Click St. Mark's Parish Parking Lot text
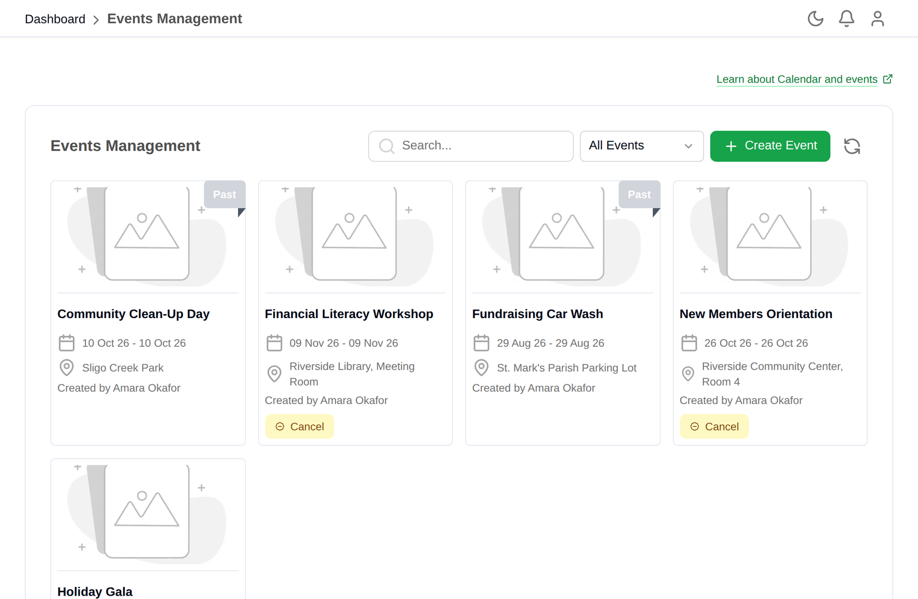 click(567, 367)
